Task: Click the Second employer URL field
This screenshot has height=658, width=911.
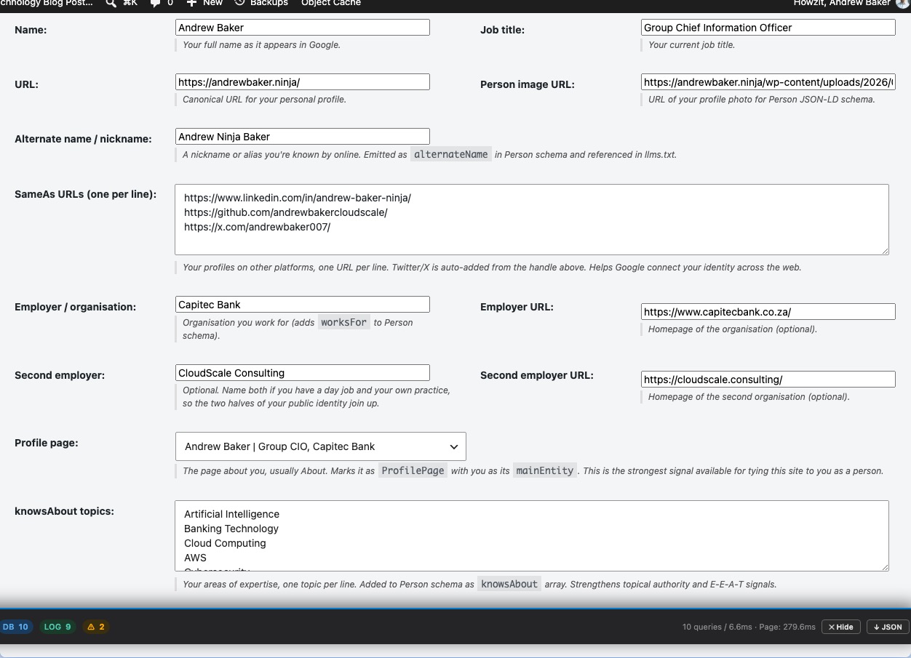Action: tap(768, 380)
